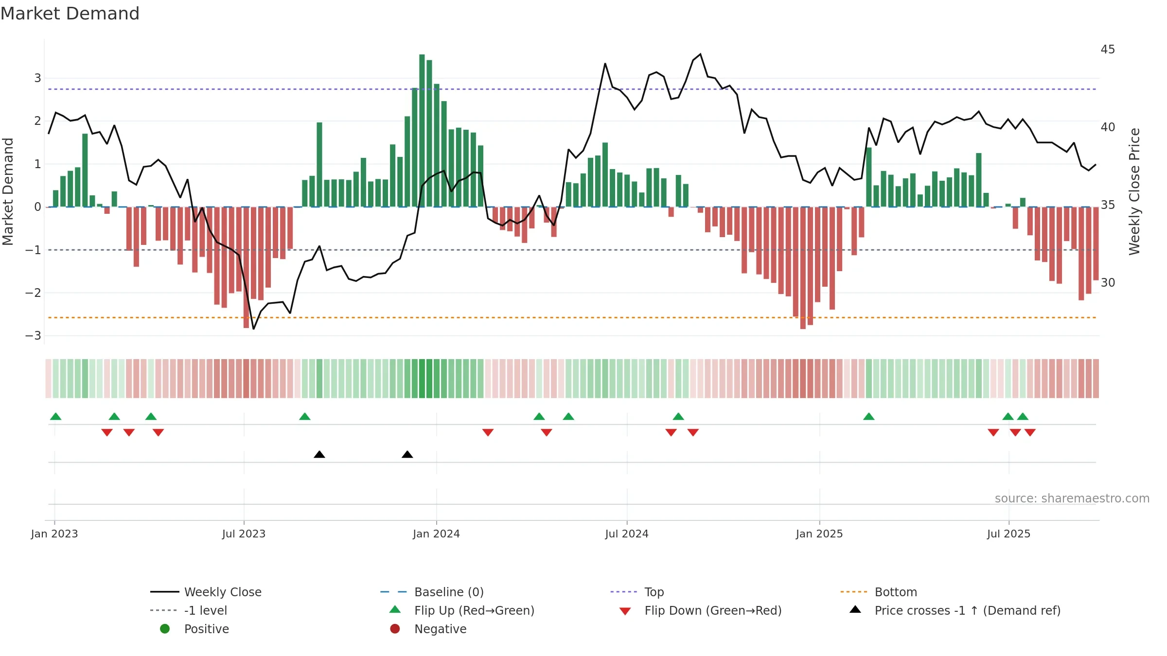Select the second black price-cross marker near Dec 2023

tap(407, 454)
